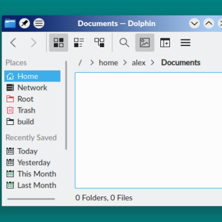Go forward with the right arrow
Viewport: 222px width, 222px height.
(x=33, y=43)
